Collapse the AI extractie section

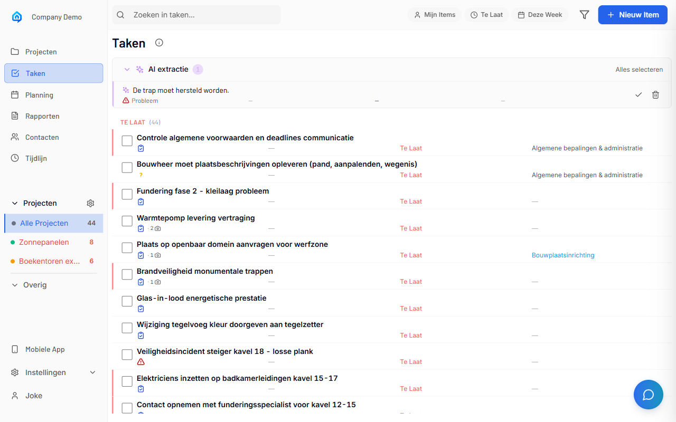click(127, 69)
